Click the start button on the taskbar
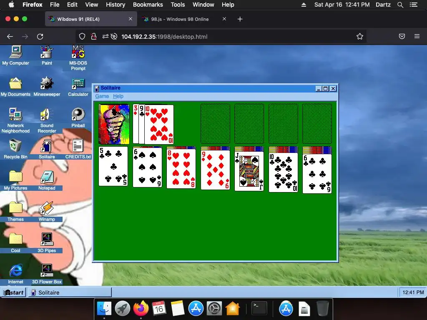 click(x=13, y=292)
